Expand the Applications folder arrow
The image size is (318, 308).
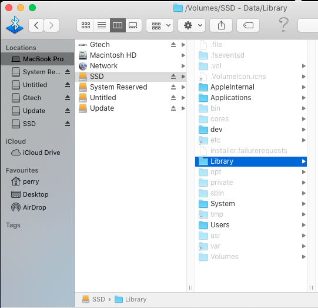coord(304,98)
